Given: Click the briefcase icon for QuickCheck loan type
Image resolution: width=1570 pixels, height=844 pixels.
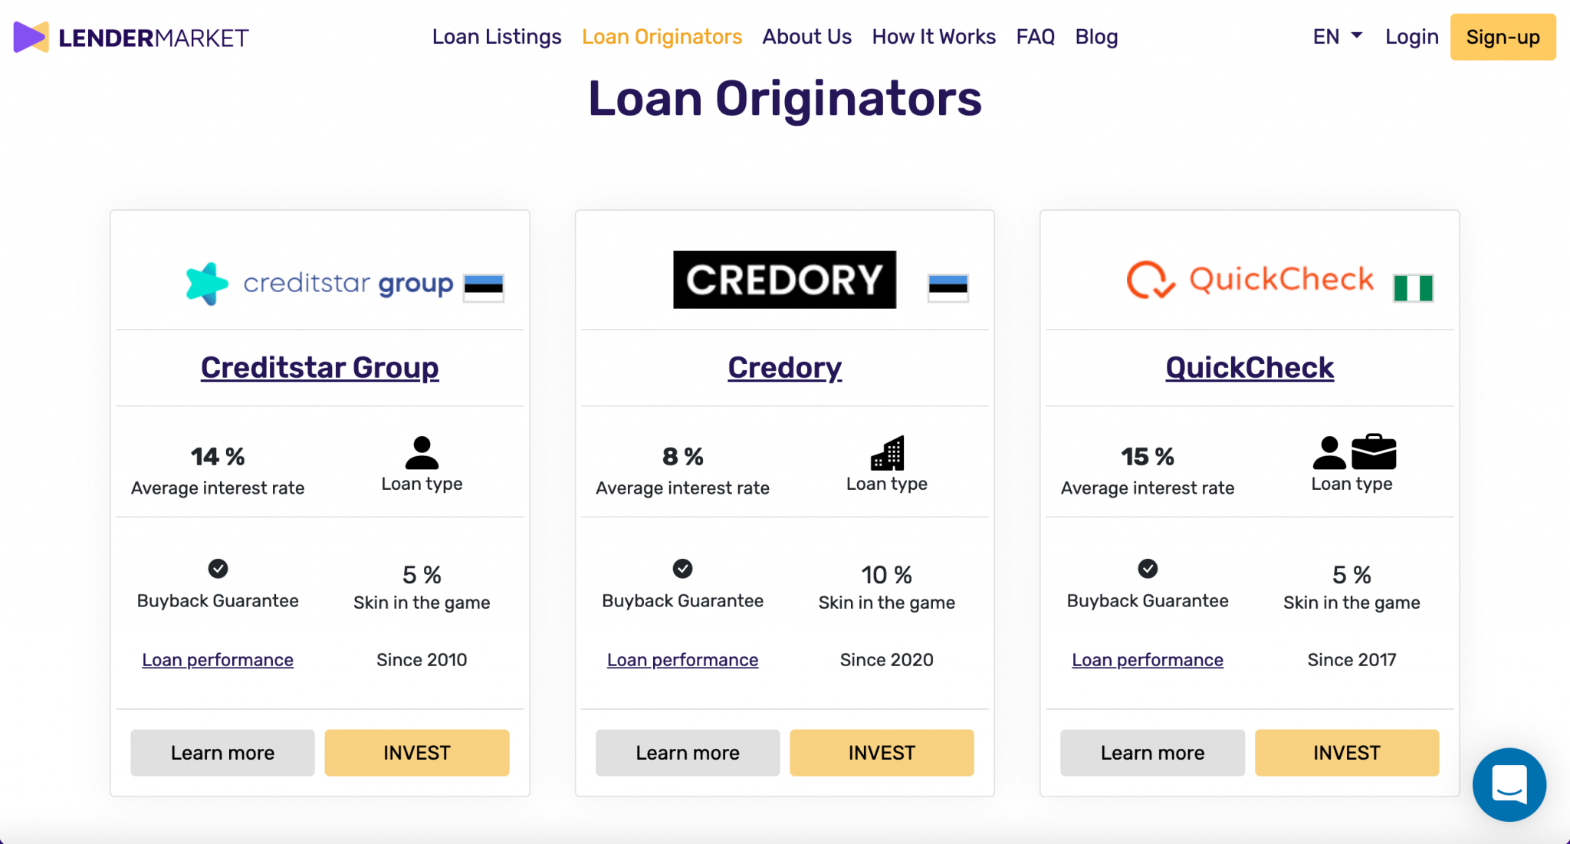Looking at the screenshot, I should 1375,451.
